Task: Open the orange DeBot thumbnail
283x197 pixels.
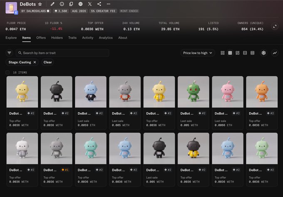Action: point(262,92)
